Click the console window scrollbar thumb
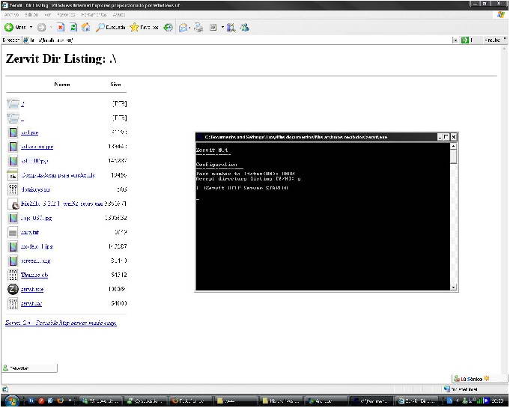Image resolution: width=510 pixels, height=408 pixels. [453, 156]
